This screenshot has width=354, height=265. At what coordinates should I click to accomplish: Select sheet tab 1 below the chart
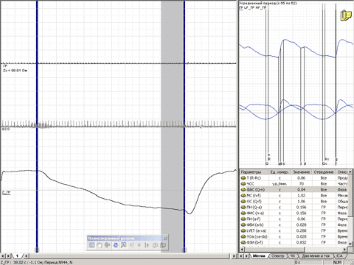click(x=17, y=256)
